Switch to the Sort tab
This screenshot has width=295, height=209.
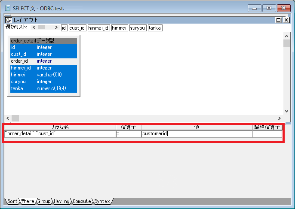click(x=12, y=201)
